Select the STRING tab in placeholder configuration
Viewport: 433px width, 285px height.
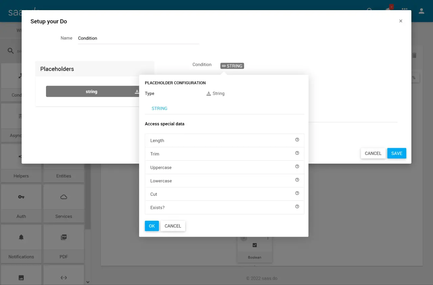coord(159,109)
